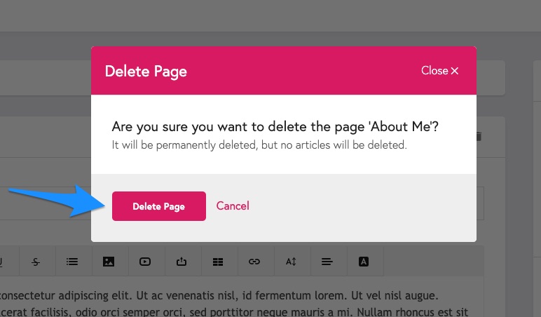
Task: Insert a bulleted list
Action: click(72, 262)
